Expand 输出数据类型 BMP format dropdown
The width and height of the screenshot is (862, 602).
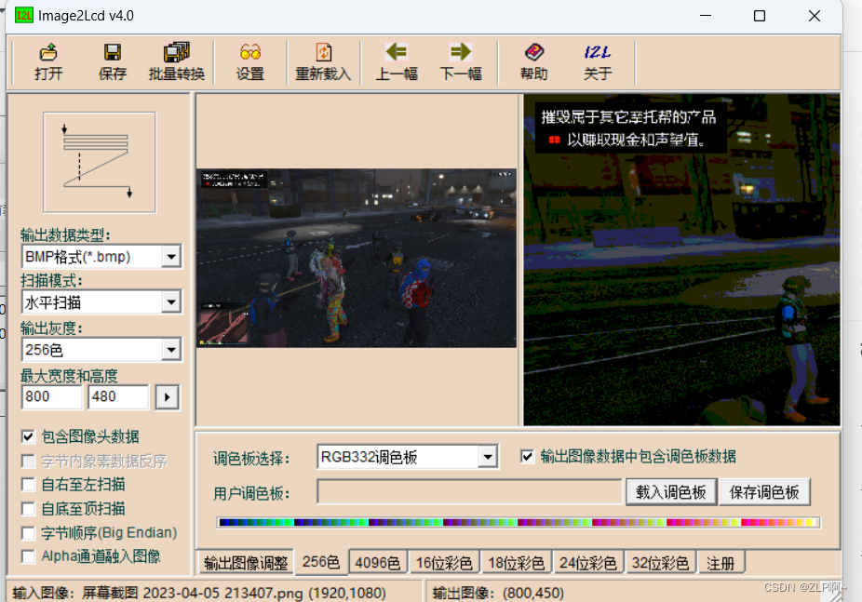tap(171, 257)
